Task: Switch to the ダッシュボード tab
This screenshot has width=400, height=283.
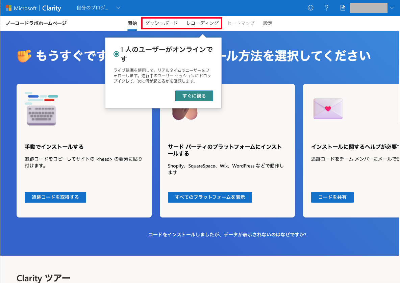Action: point(161,23)
